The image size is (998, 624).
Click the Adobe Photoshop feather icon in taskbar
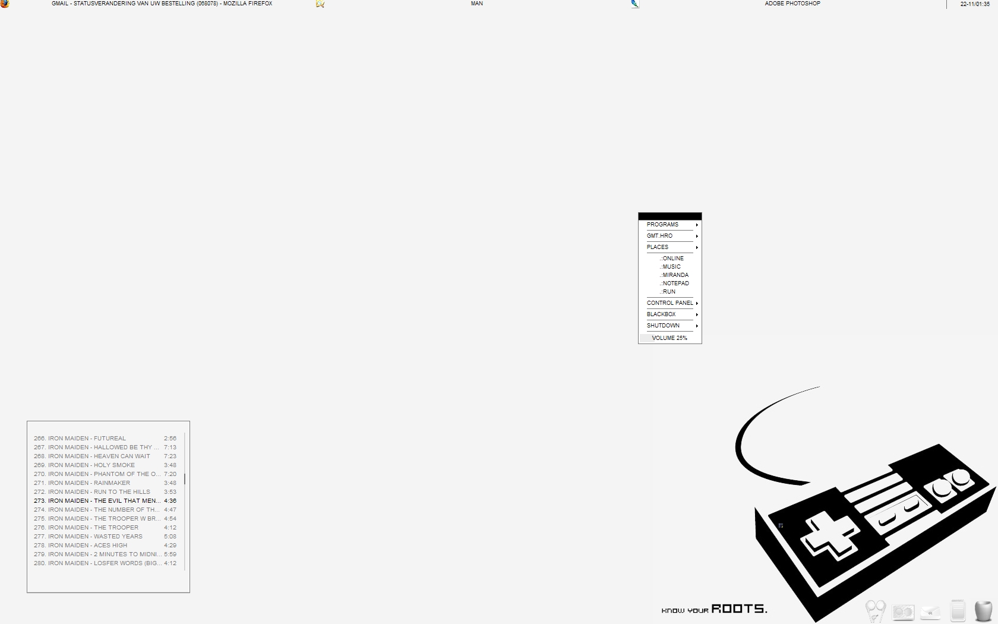[635, 4]
